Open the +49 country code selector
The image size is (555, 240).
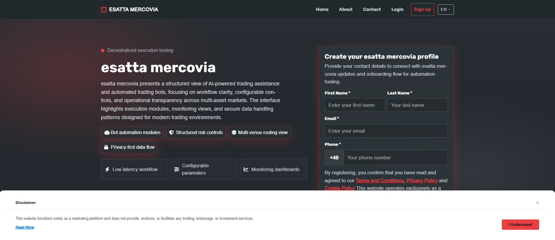[334, 158]
